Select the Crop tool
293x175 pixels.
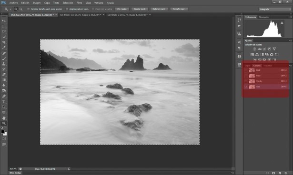tap(4, 42)
